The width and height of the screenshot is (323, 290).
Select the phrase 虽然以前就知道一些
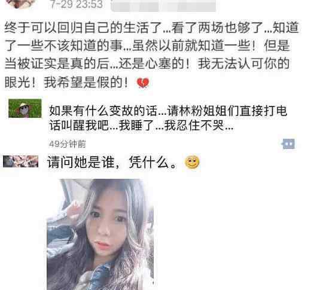pyautogui.click(x=191, y=45)
